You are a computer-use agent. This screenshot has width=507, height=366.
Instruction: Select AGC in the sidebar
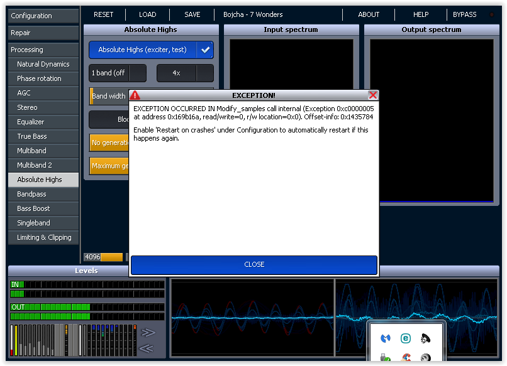tap(43, 93)
